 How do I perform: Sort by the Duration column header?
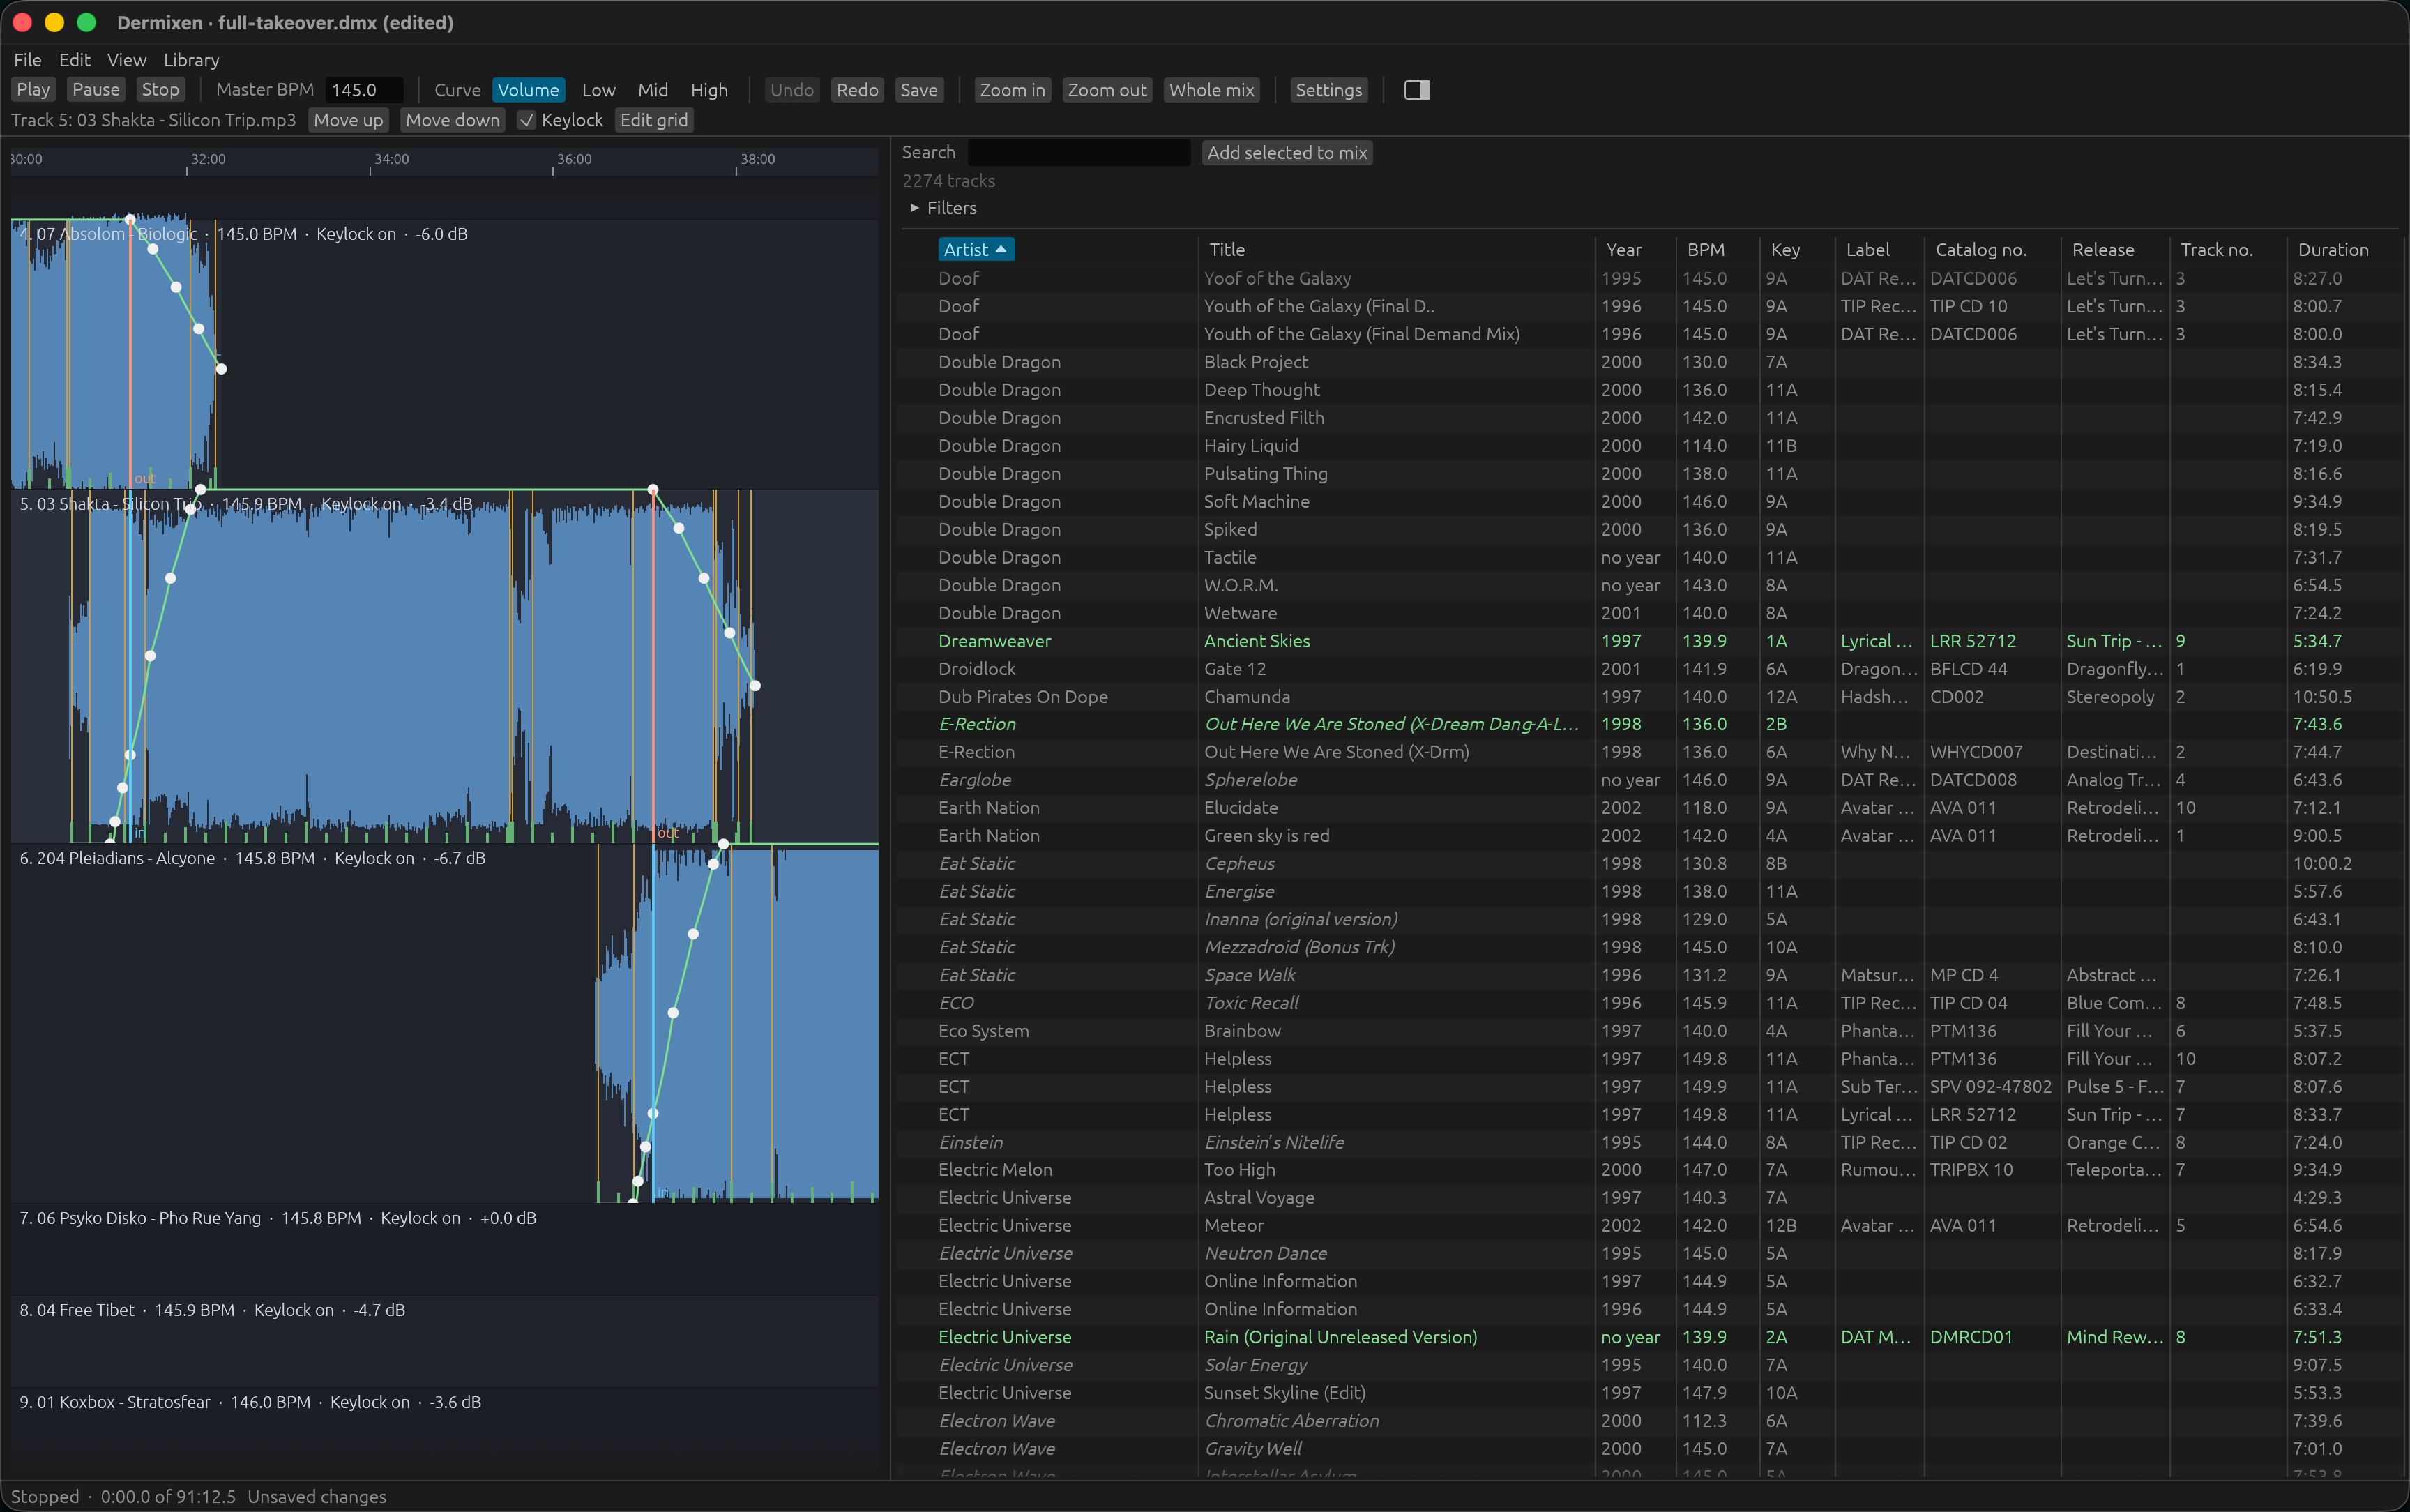pos(2332,250)
